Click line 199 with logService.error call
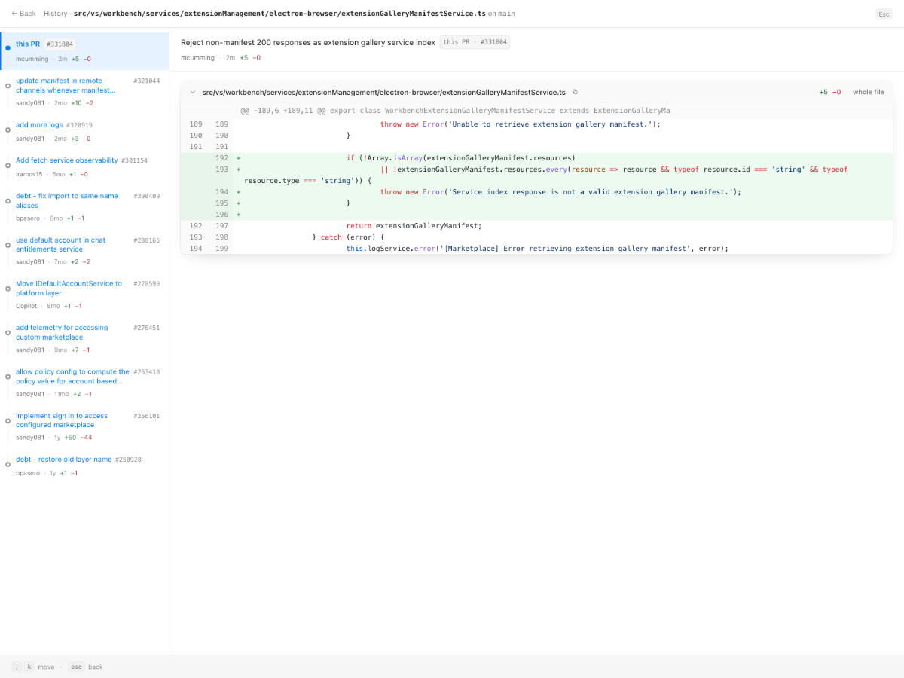The width and height of the screenshot is (904, 678). [536, 249]
